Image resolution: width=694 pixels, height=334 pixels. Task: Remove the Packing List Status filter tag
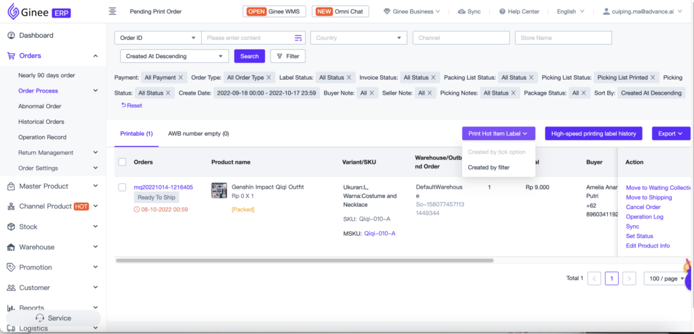coord(531,78)
